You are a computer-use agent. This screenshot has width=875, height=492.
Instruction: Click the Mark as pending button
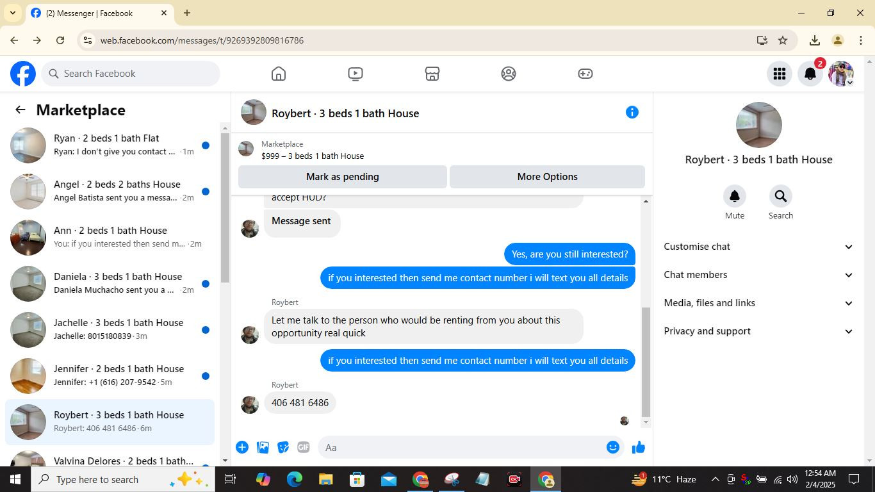coord(343,177)
